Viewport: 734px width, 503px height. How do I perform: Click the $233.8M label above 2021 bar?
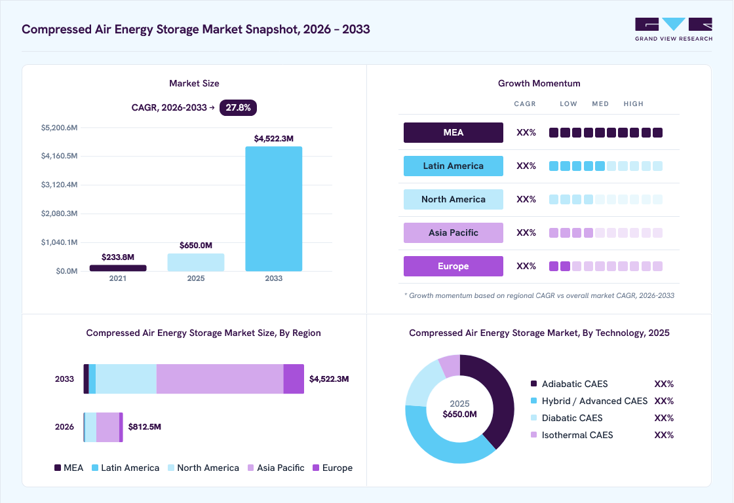tap(118, 257)
